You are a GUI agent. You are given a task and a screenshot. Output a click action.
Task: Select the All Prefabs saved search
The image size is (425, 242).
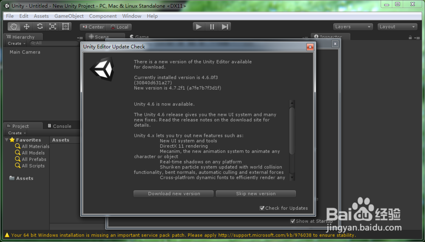pos(31,159)
